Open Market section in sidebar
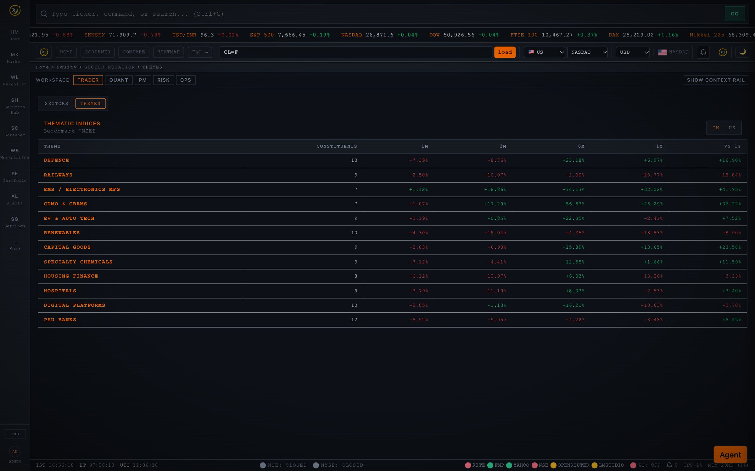Viewport: 755px width, 471px height. 15,57
